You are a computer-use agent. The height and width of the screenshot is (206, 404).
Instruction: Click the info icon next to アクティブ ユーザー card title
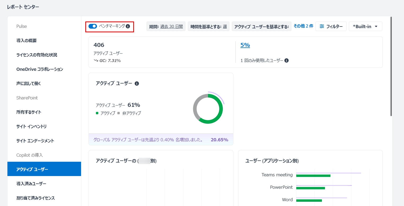(x=137, y=84)
